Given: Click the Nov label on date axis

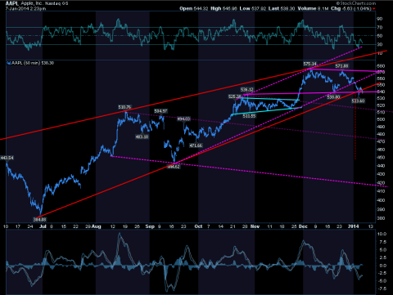Looking at the screenshot, I should coord(255,226).
